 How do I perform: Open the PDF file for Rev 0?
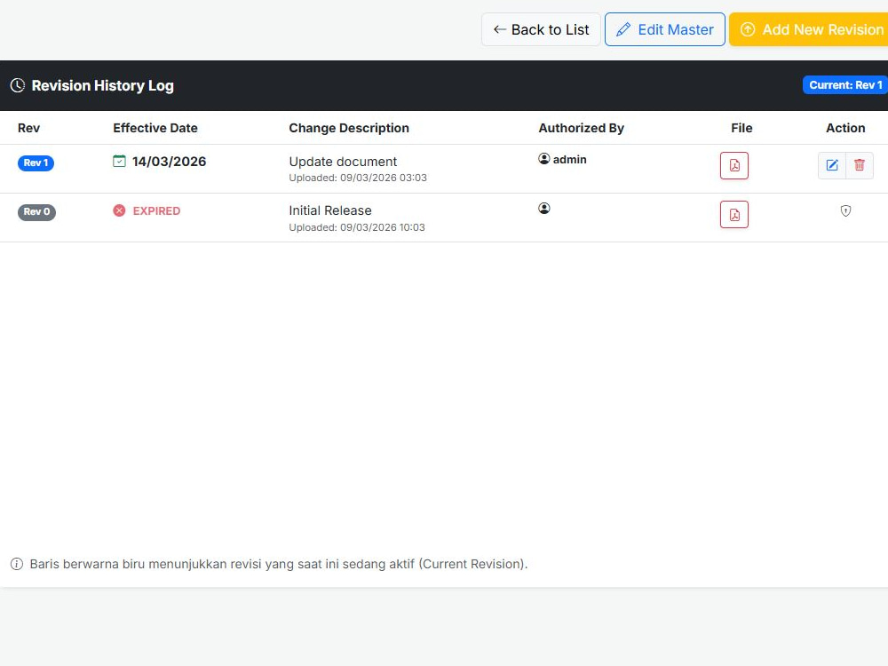734,215
